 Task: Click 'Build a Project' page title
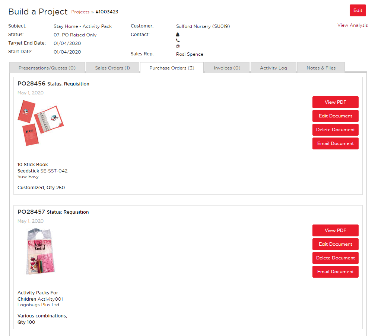(38, 12)
